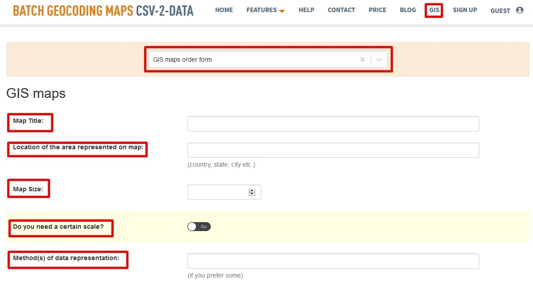Select the GIS navigation item

434,10
